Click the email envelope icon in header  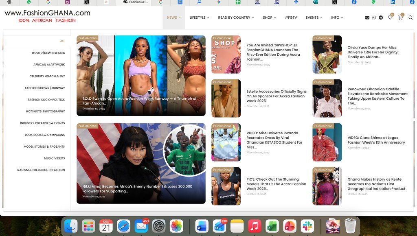click(367, 17)
